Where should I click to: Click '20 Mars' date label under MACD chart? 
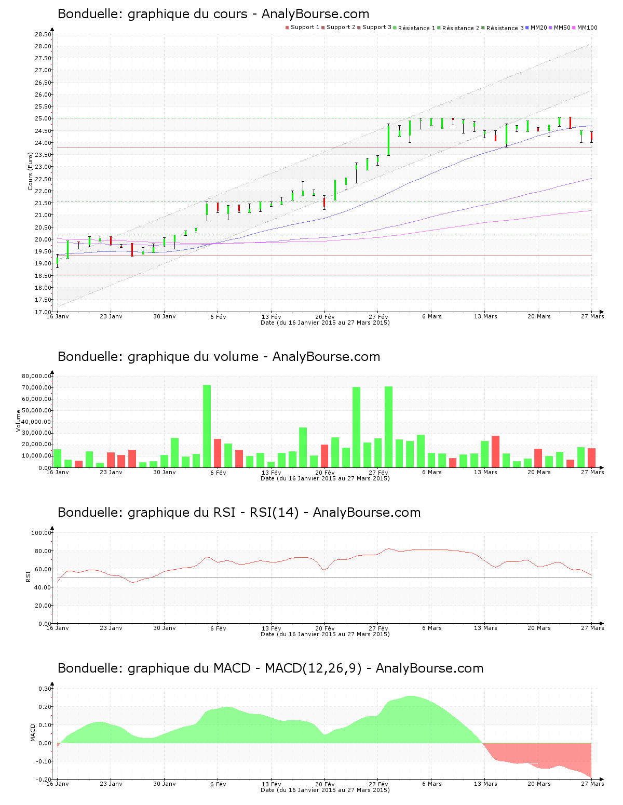tap(539, 784)
